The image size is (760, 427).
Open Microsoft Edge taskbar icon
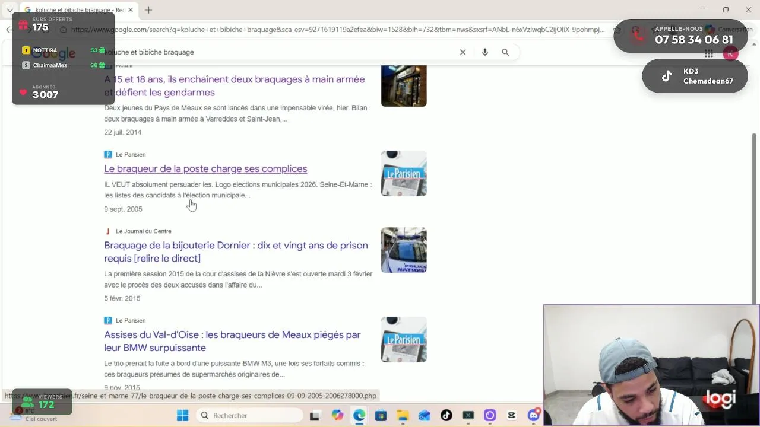359,415
